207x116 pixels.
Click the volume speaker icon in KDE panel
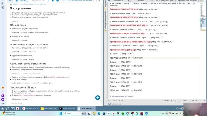point(178,109)
